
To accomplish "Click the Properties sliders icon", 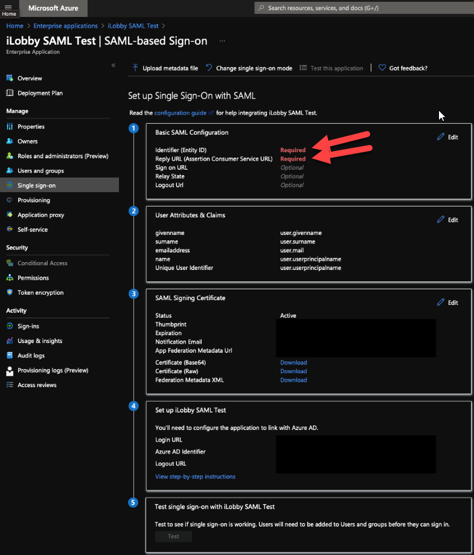I will click(x=10, y=126).
